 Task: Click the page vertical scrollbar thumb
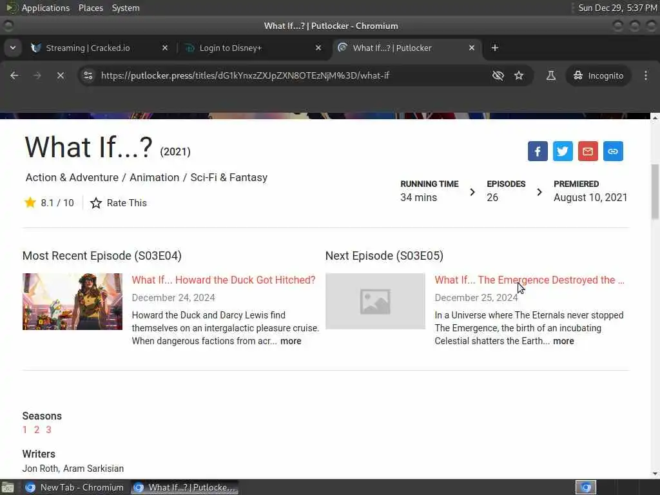coord(655,191)
